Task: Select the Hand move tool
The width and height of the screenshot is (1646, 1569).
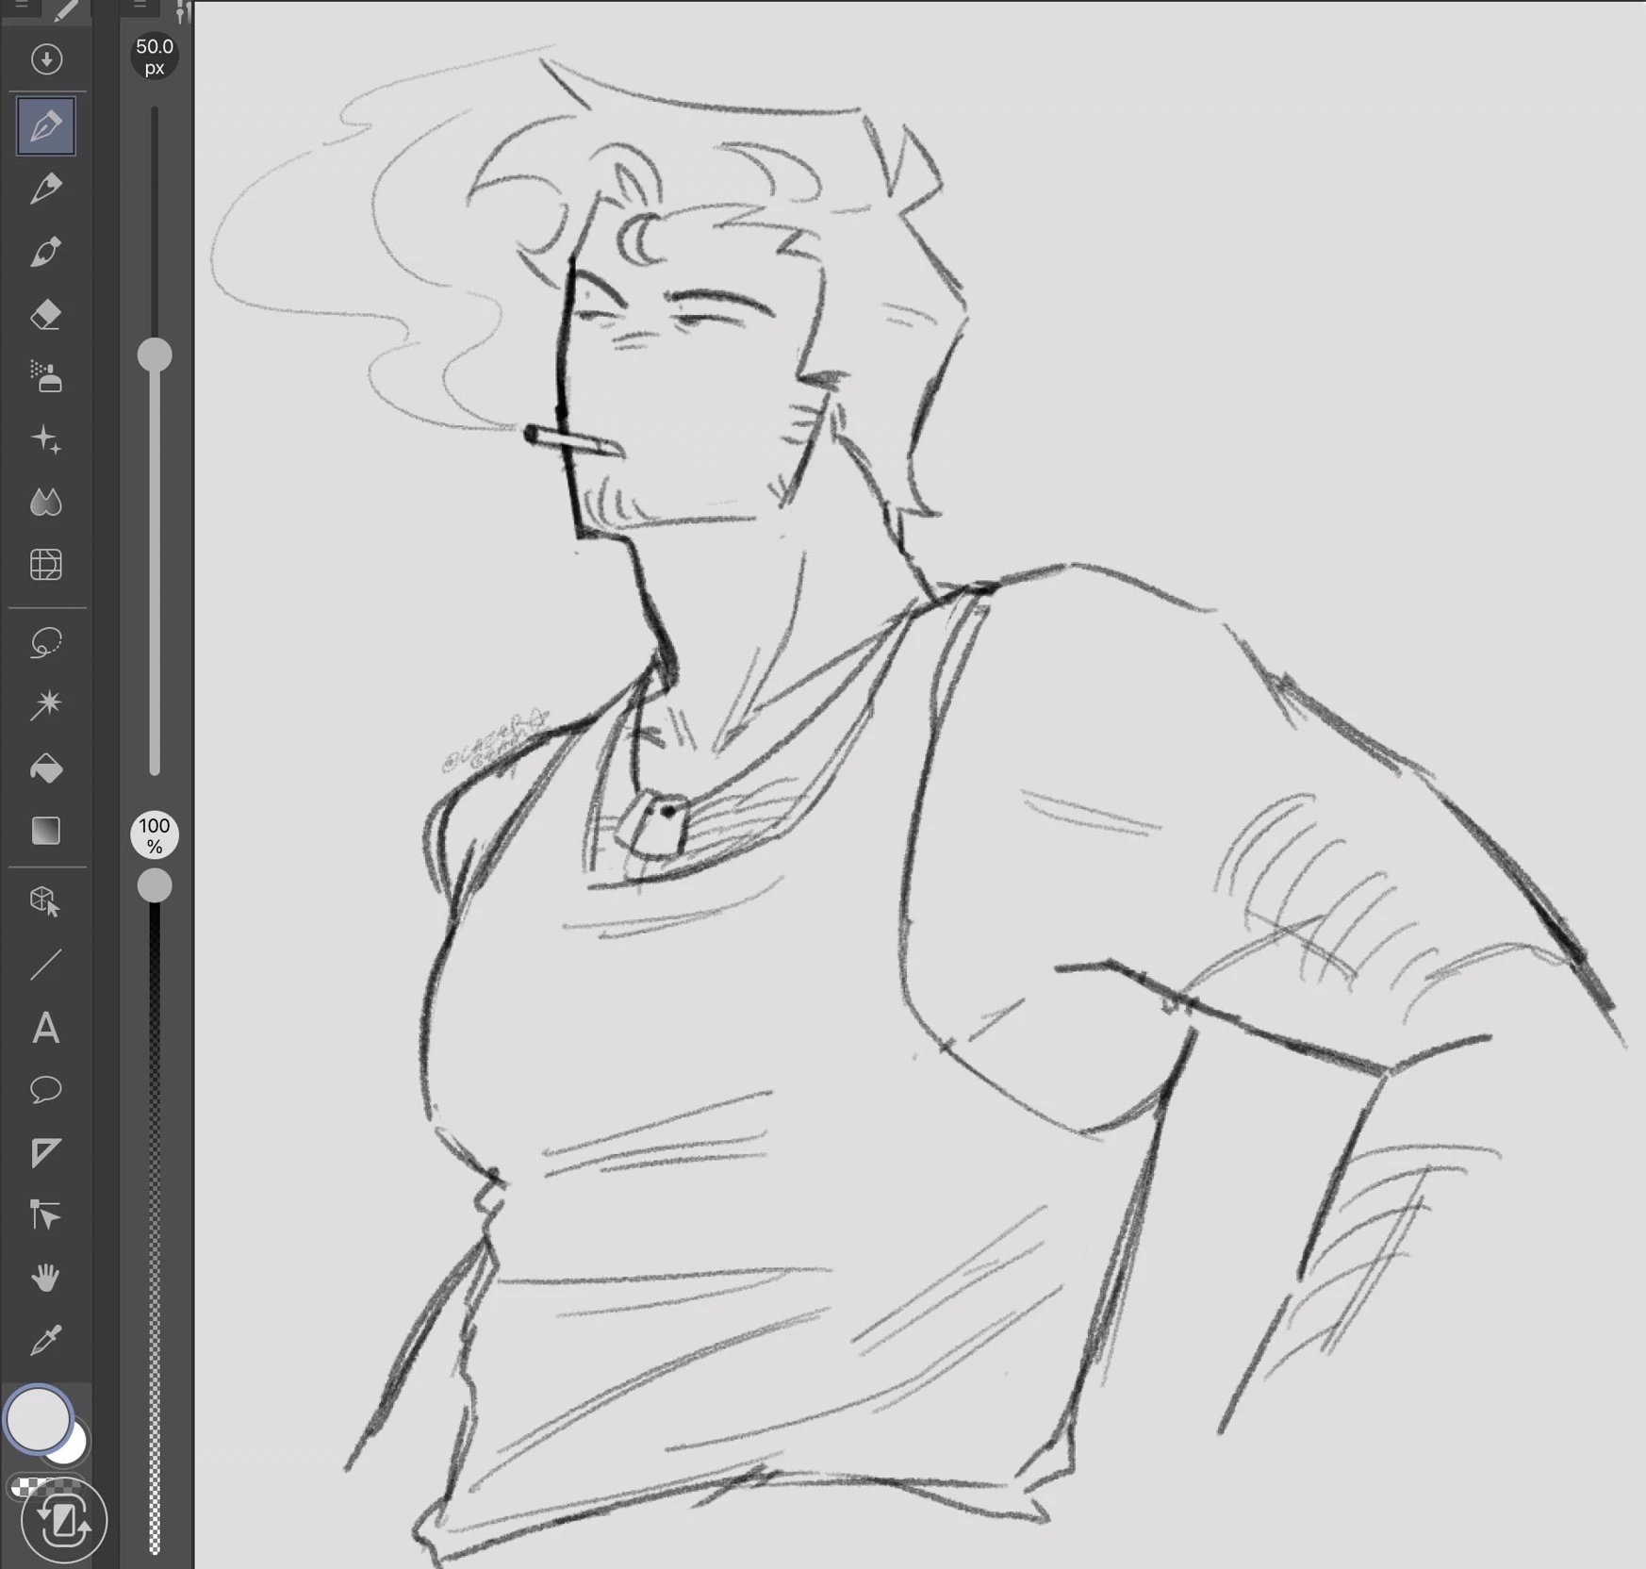Action: 46,1278
